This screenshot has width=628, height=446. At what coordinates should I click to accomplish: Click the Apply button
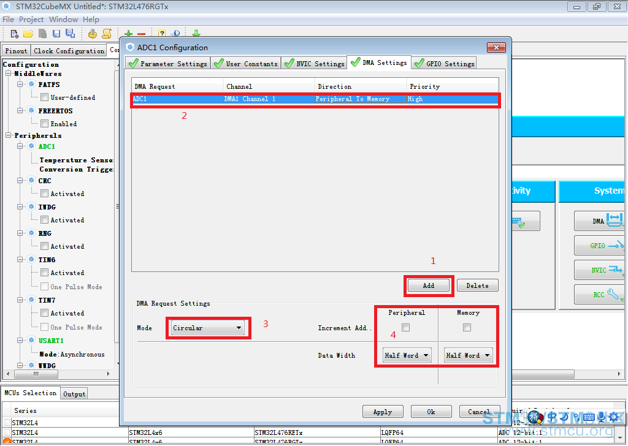coord(383,412)
